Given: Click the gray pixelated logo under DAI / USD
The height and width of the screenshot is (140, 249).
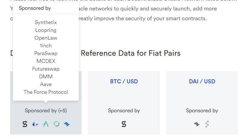Looking at the screenshot, I should point(207,124).
